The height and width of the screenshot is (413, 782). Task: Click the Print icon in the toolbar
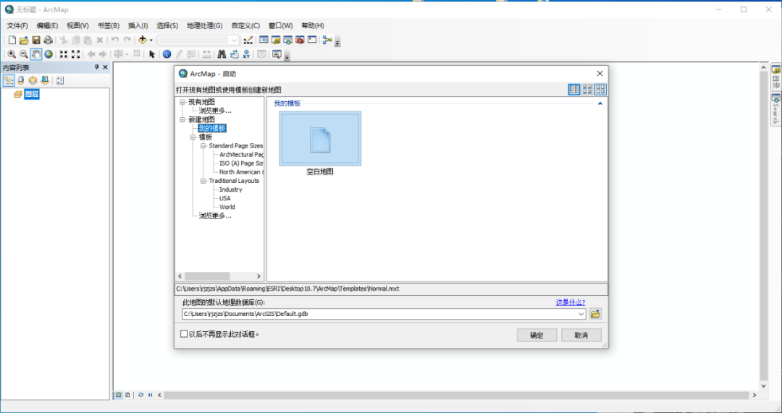(48, 40)
